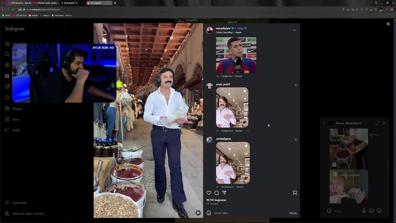Open Oluştur create menu
Image resolution: width=396 pixels, height=223 pixels.
[x=14, y=109]
